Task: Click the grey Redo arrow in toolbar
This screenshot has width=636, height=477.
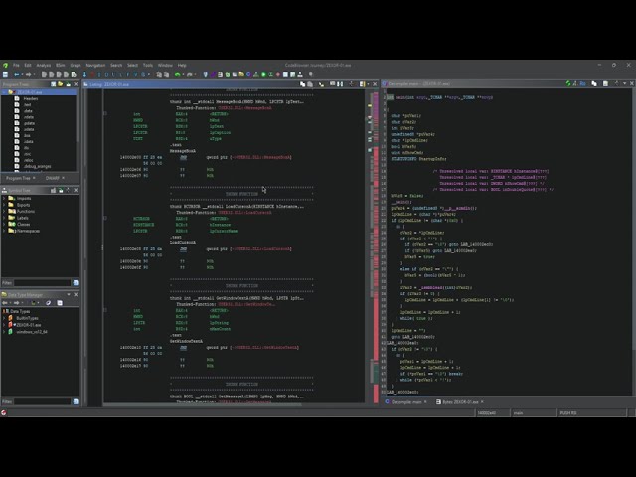Action: [189, 75]
